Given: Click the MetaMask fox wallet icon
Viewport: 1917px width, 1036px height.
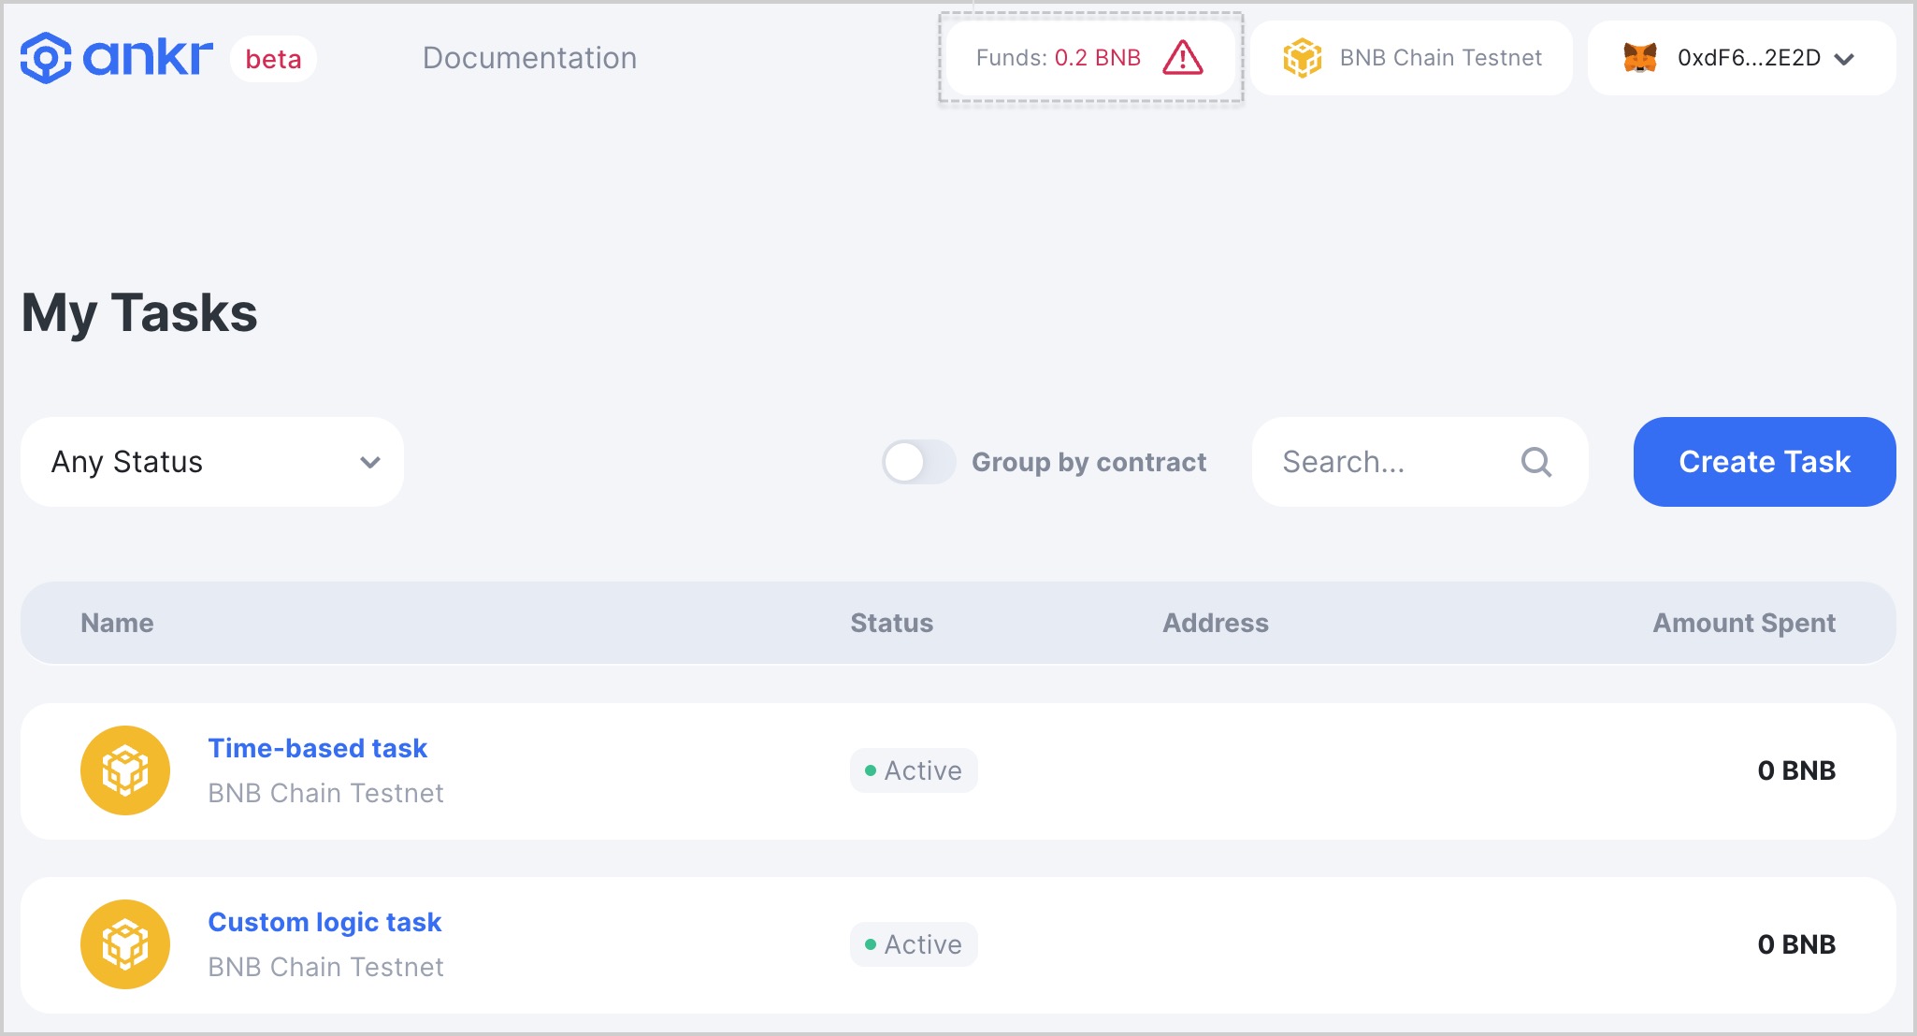Looking at the screenshot, I should point(1640,58).
